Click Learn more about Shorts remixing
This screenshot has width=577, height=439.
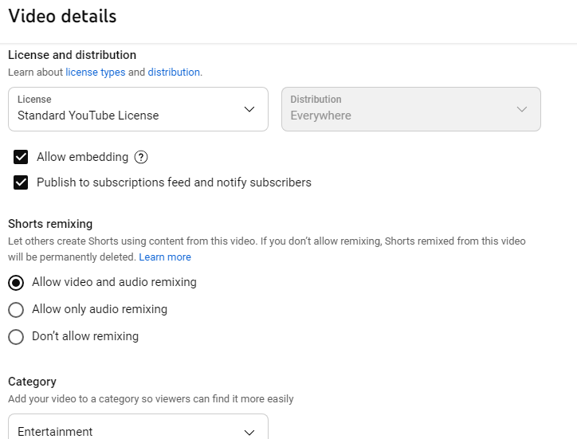click(x=165, y=257)
